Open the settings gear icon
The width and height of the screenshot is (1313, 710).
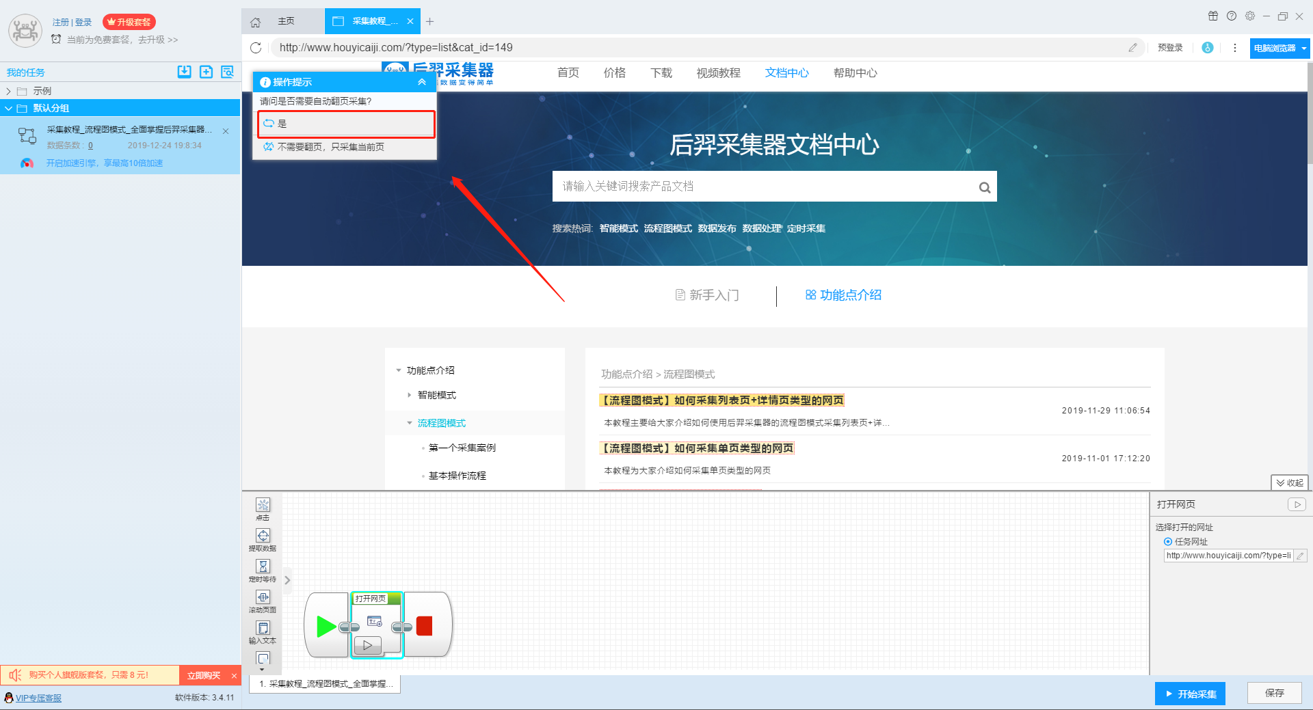1250,16
